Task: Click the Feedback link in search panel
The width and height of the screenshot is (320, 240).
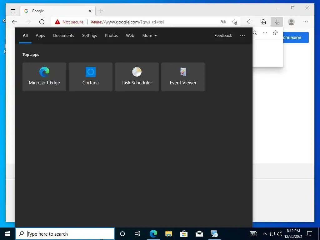Action: 223,36
